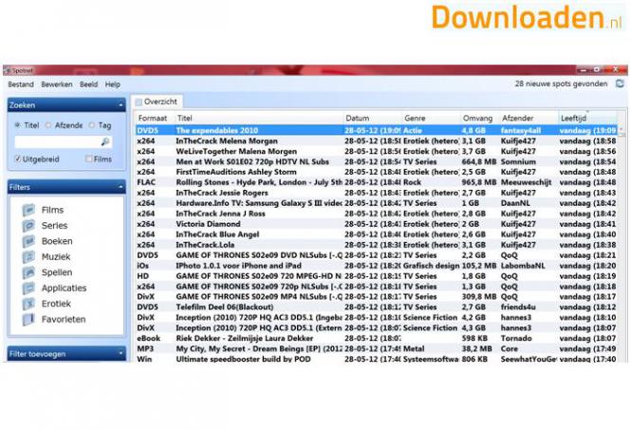Viewport: 630px width, 430px height.
Task: Select 'Riek Dekker - Zeilmijsje Laura Dekker'
Action: (x=376, y=338)
